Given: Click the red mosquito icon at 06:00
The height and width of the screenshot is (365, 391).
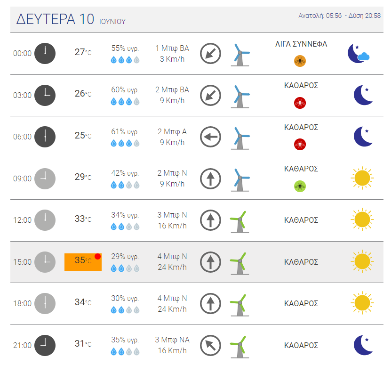Looking at the screenshot, I should point(300,144).
